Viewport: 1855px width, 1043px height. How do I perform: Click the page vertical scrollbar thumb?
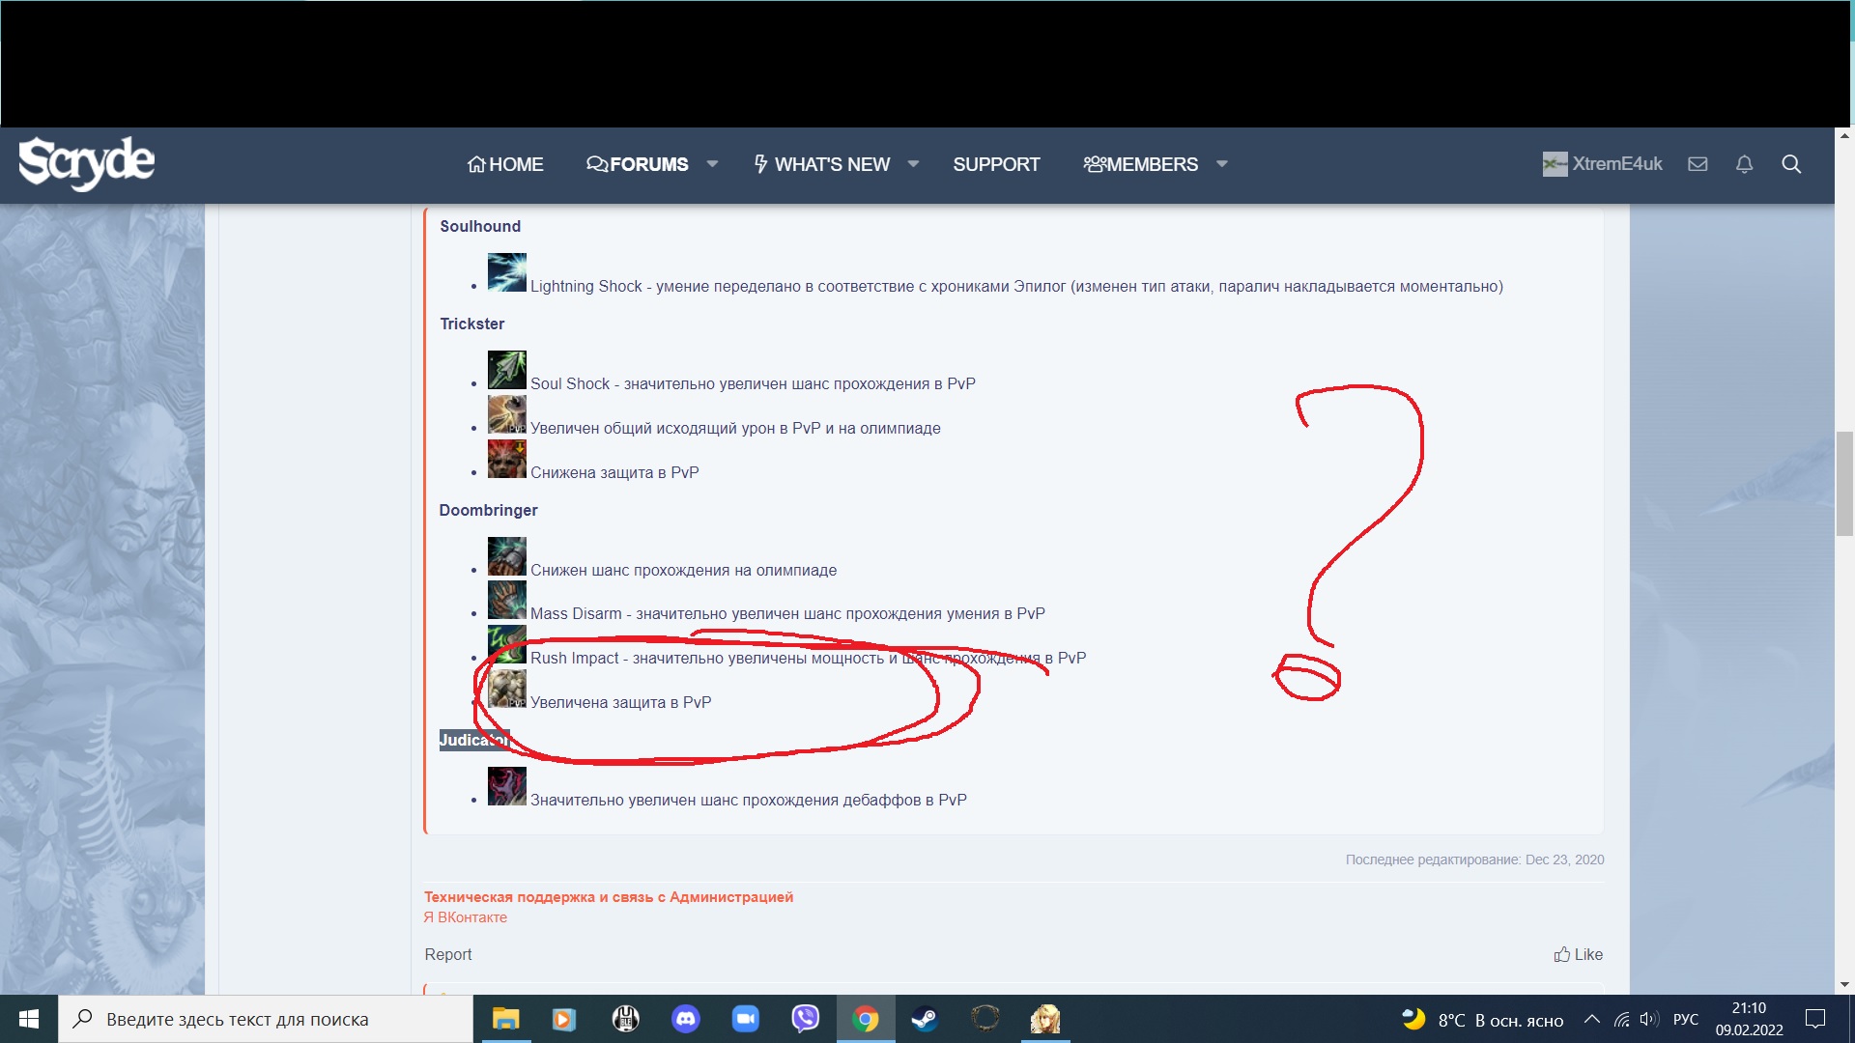tap(1844, 483)
